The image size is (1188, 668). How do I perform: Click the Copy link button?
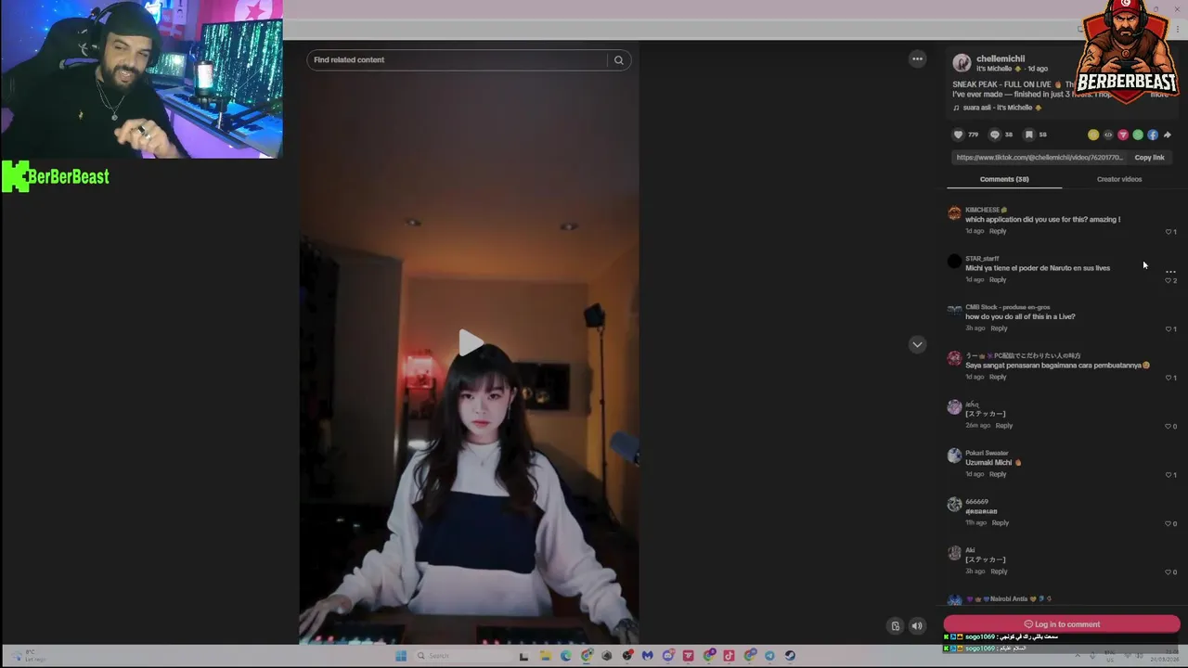(x=1149, y=158)
